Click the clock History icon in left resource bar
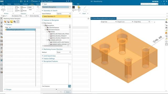Image resolution: width=168 pixels, height=94 pixels. click(2, 65)
